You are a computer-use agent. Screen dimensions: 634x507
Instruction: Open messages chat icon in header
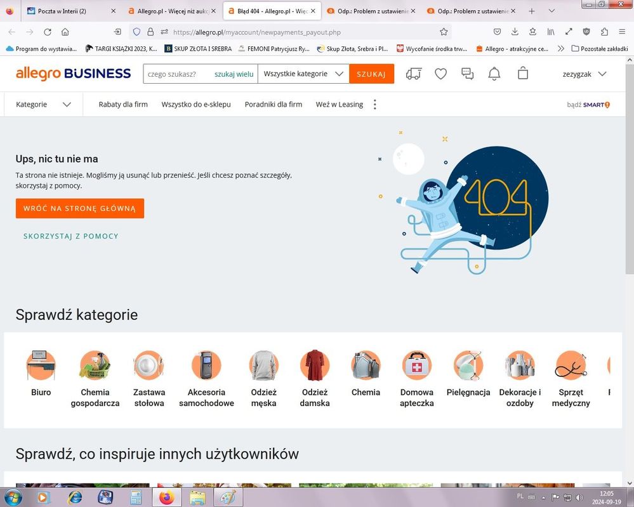[x=468, y=74]
